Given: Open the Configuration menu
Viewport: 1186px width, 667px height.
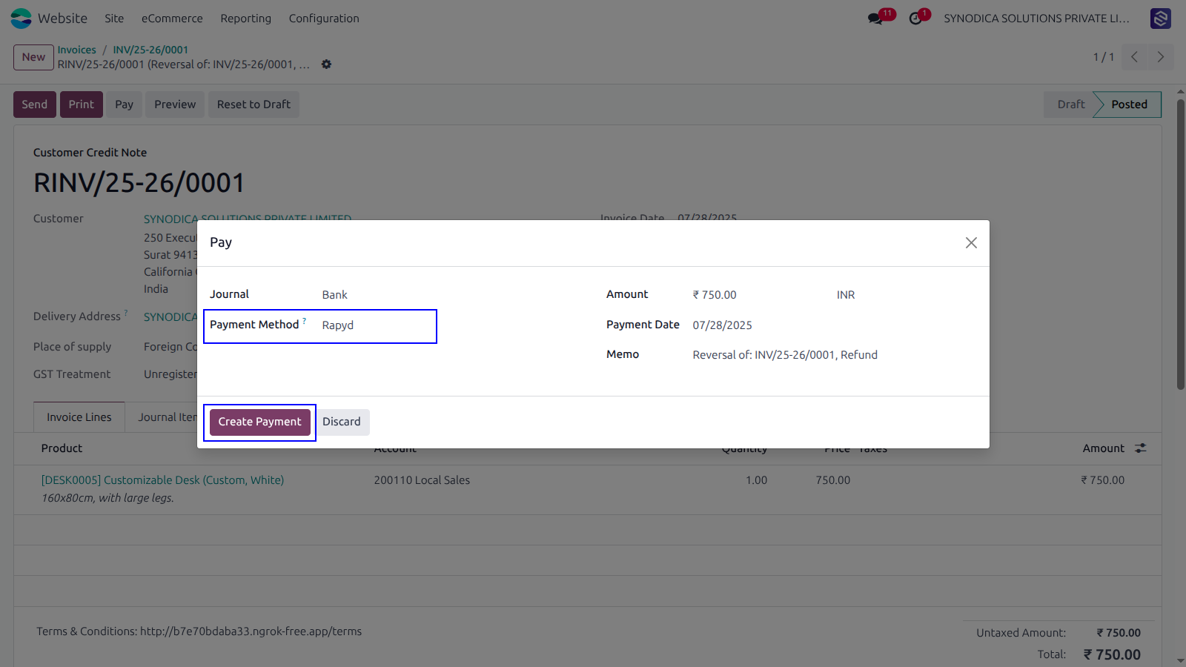Looking at the screenshot, I should click(x=324, y=19).
